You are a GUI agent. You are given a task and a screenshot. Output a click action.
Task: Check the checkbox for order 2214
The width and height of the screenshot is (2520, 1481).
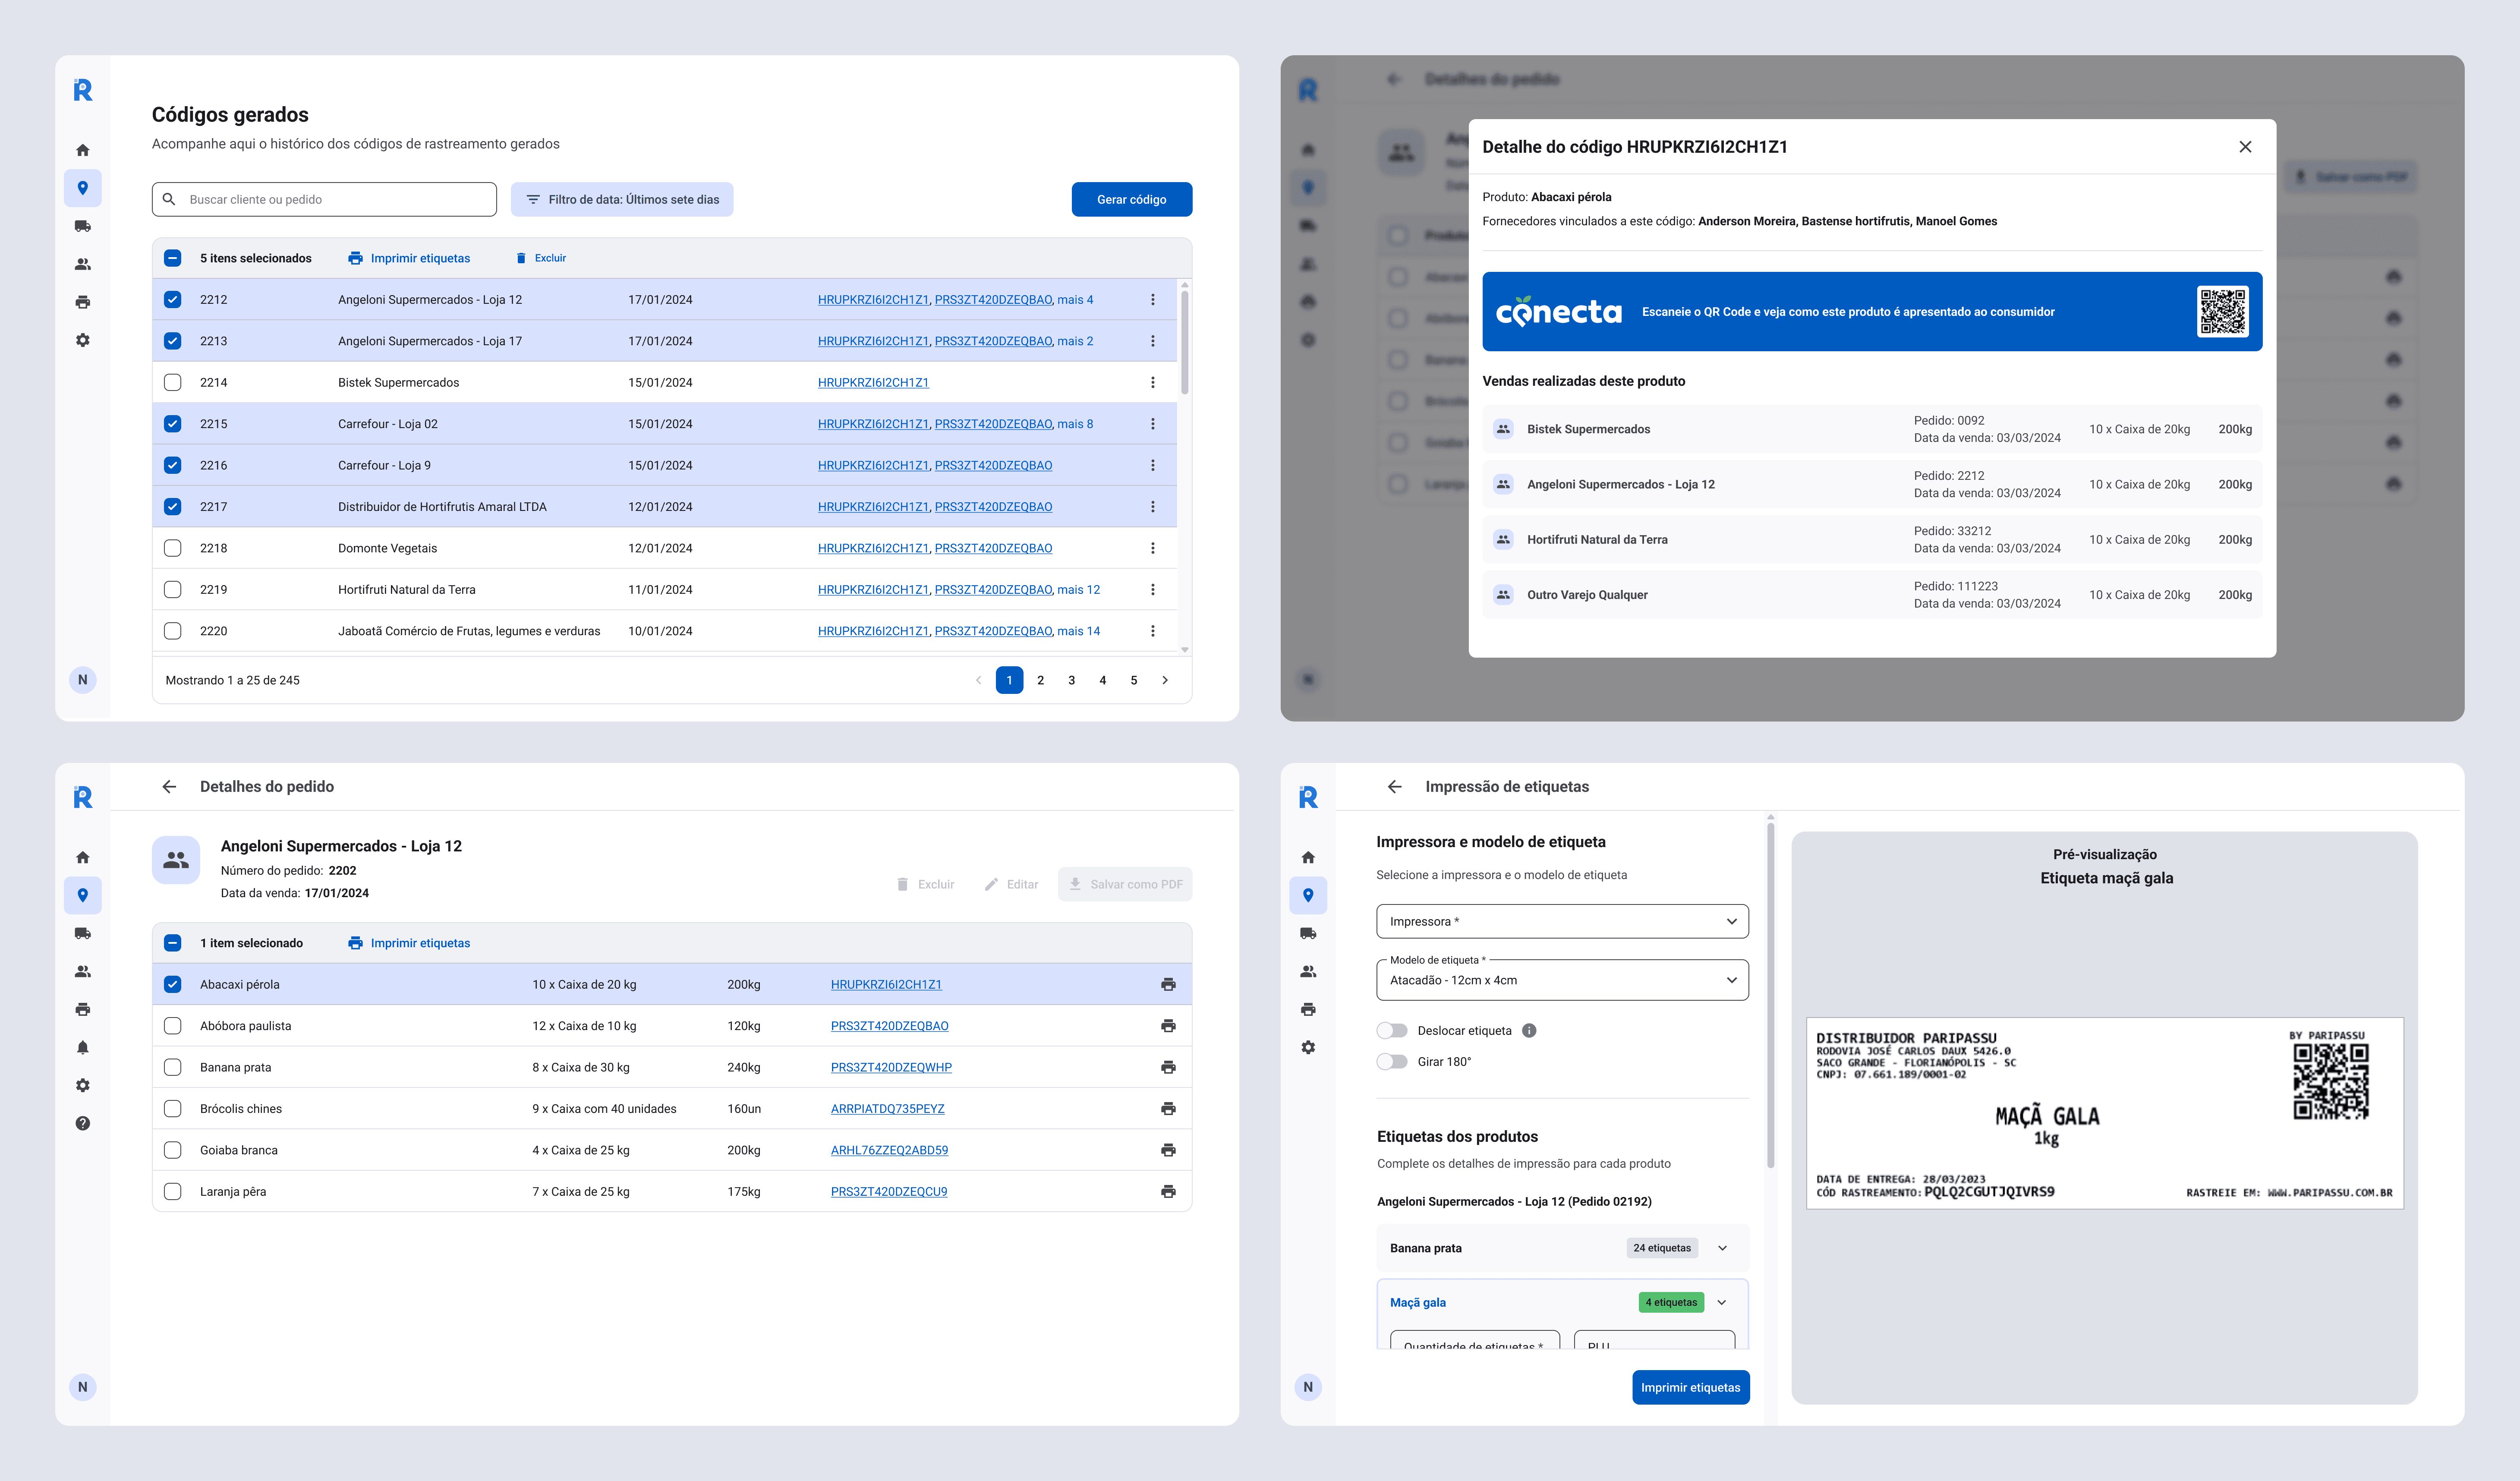(x=173, y=382)
